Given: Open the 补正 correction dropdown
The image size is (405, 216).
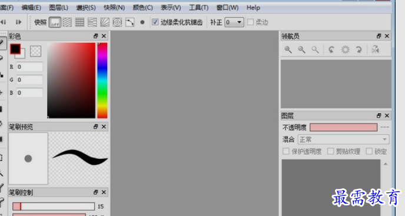Looking at the screenshot, I should [234, 22].
